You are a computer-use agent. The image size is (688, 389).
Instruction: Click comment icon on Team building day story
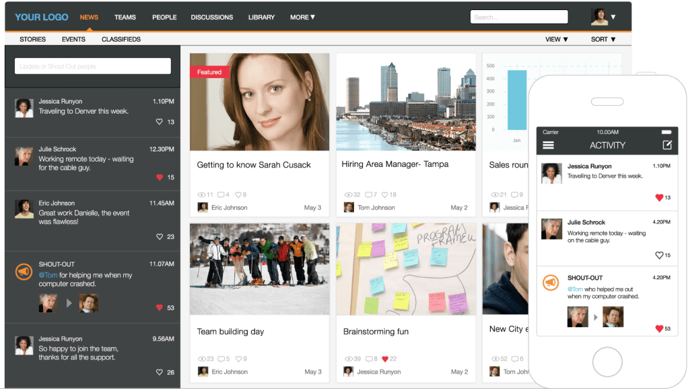point(221,359)
